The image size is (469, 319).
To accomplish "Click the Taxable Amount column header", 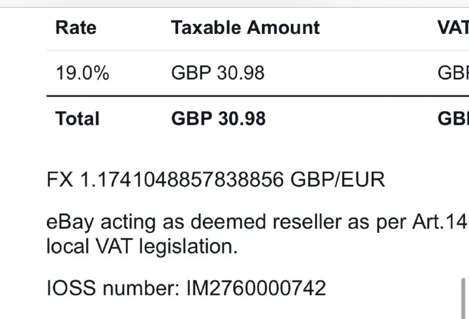I will [x=245, y=28].
